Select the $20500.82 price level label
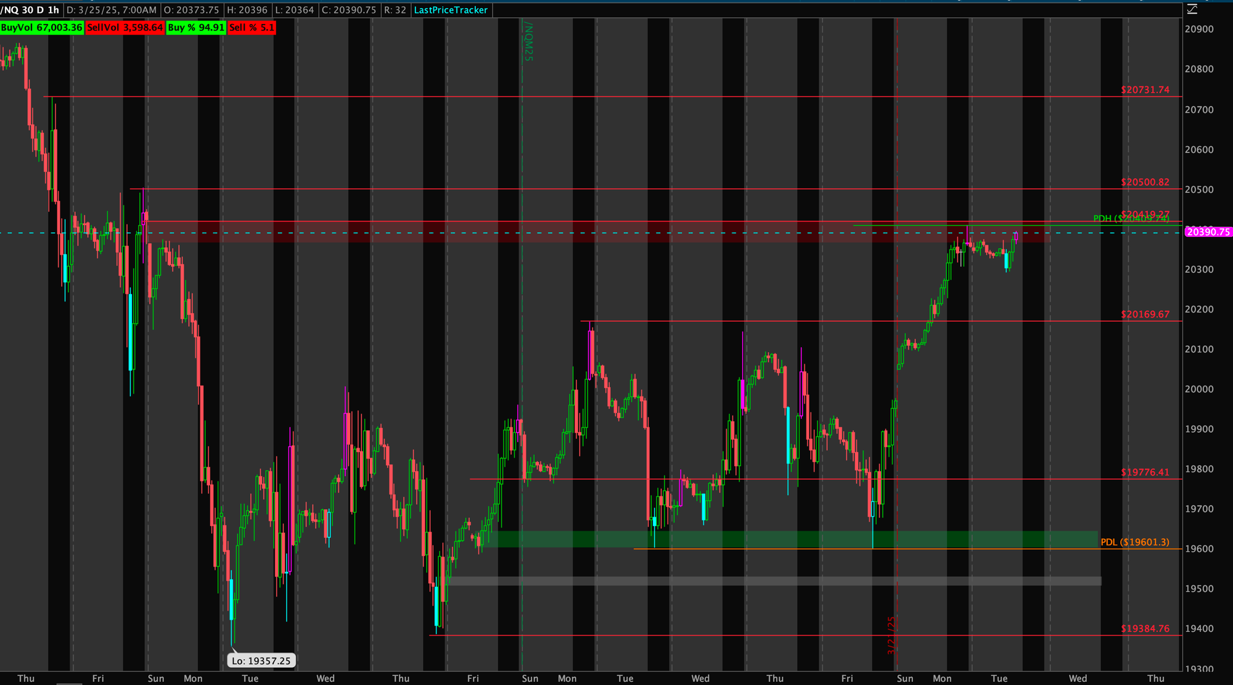This screenshot has width=1233, height=685. coord(1145,182)
